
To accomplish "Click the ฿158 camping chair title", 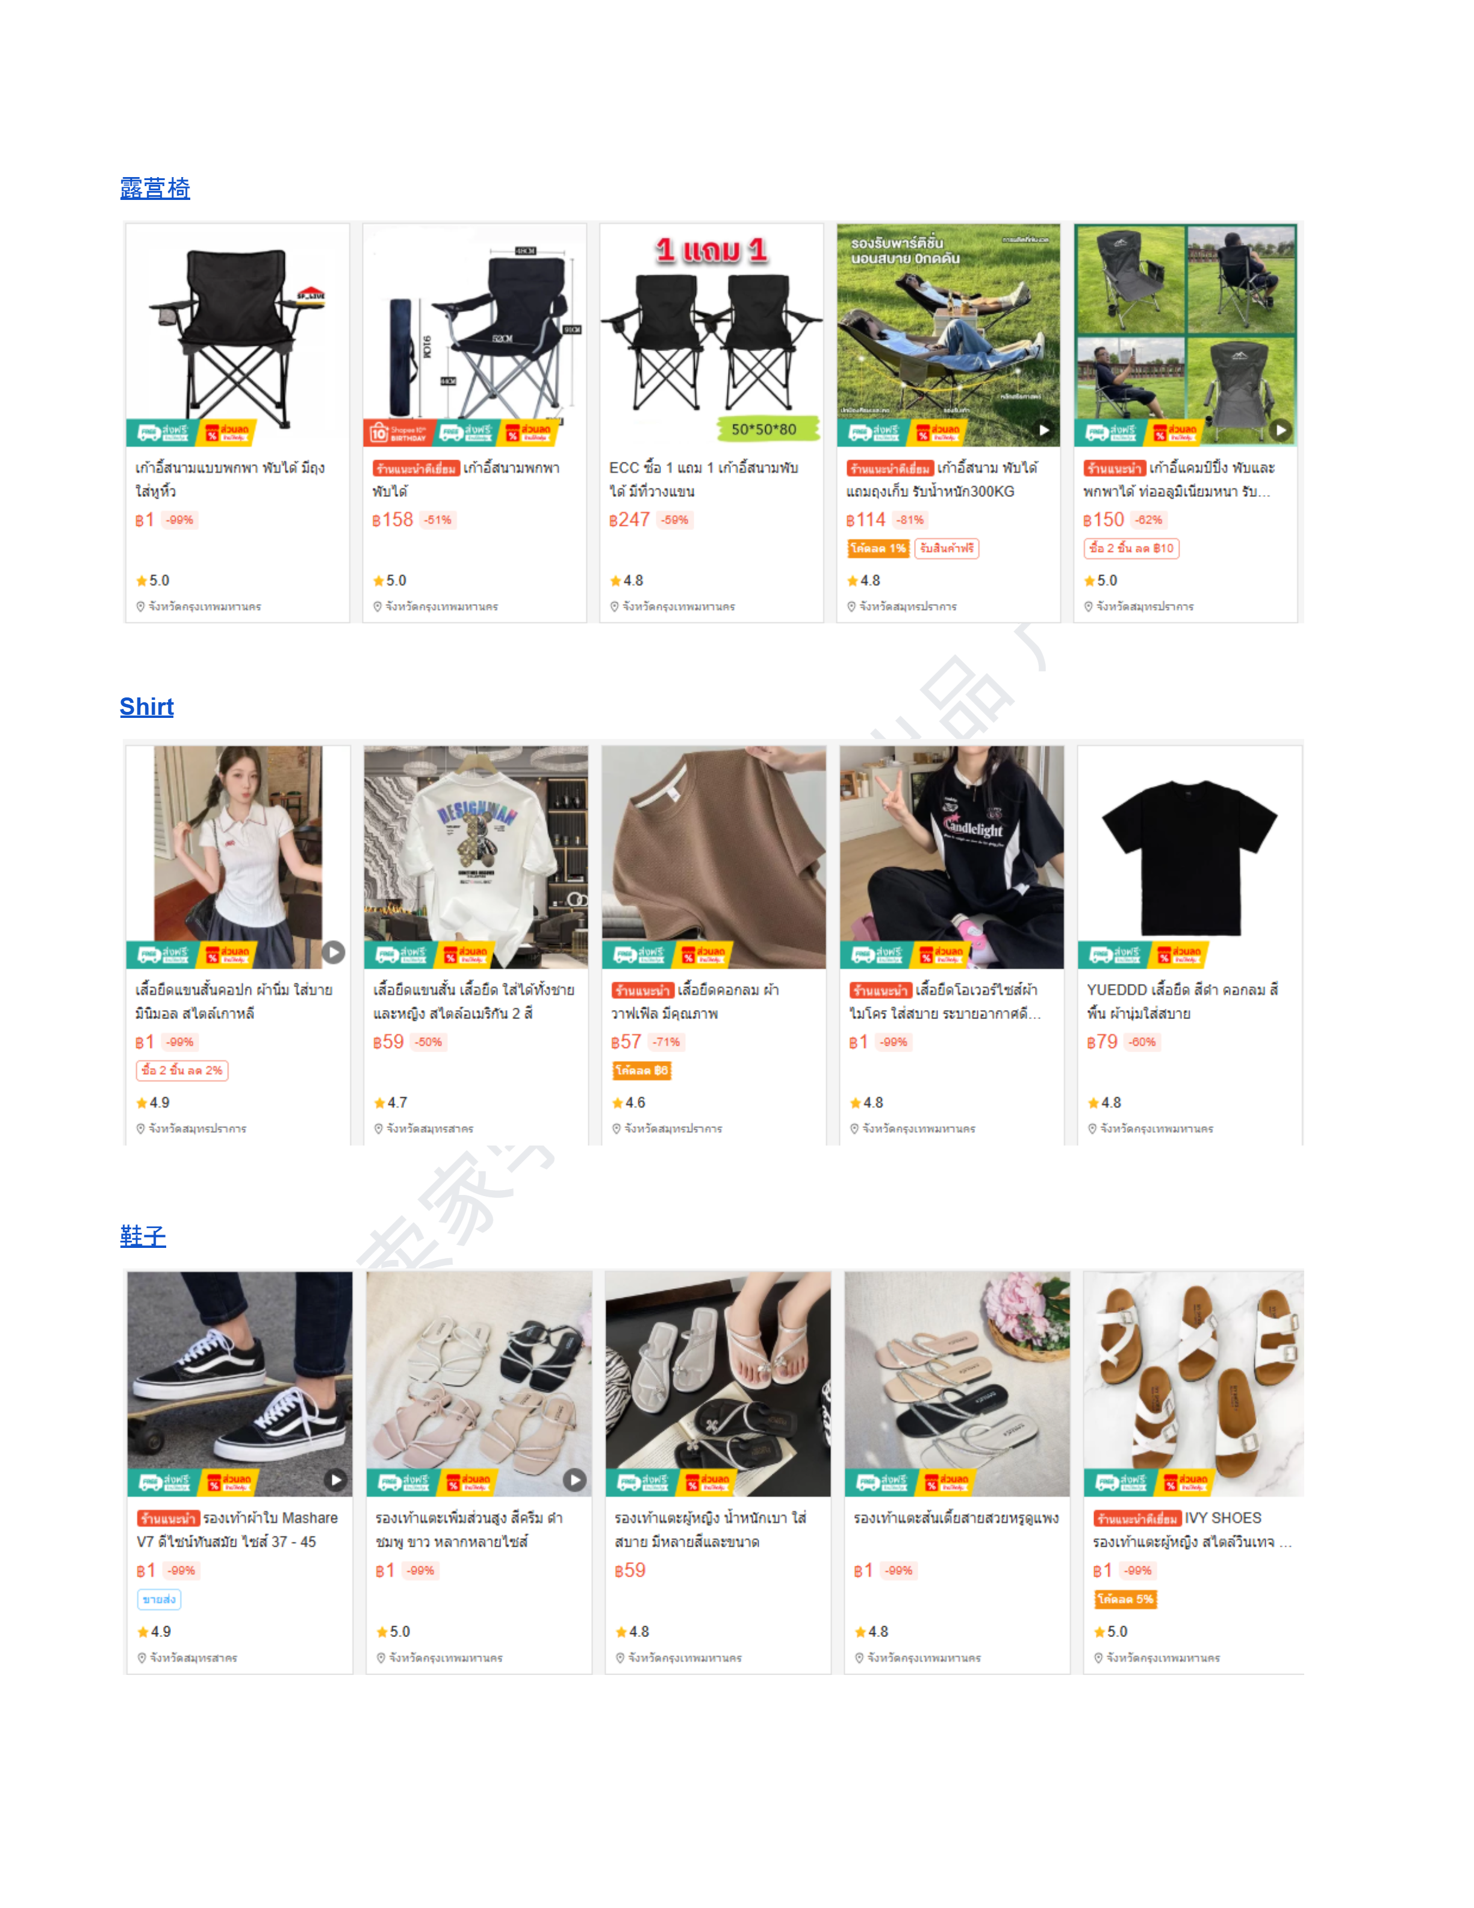I will [467, 479].
